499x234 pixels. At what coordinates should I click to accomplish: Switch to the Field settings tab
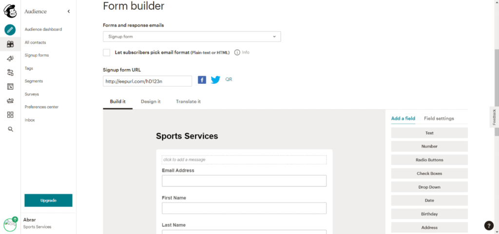point(439,118)
